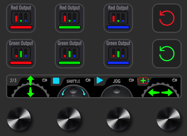Click the touch icon right of SHUTTLE label
The width and height of the screenshot is (187, 136).
click(88, 80)
